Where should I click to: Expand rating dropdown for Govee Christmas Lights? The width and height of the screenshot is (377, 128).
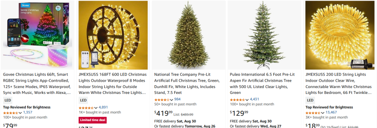pyautogui.click(x=20, y=113)
